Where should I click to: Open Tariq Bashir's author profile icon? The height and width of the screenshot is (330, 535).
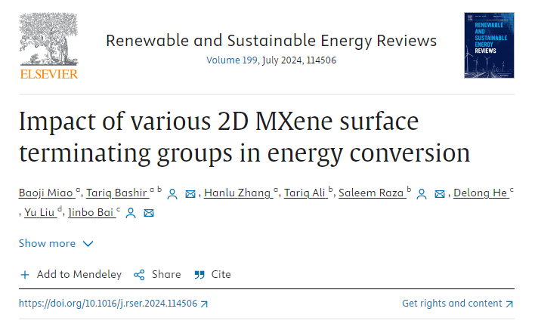[172, 194]
